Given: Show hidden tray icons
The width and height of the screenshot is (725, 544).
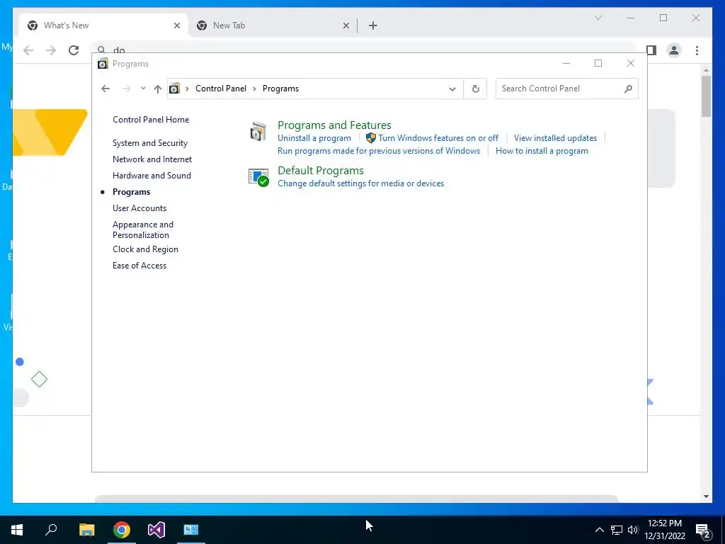Looking at the screenshot, I should tap(599, 530).
